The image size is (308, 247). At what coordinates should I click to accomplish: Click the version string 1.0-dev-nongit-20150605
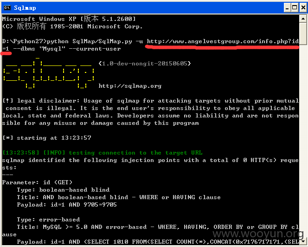145,64
